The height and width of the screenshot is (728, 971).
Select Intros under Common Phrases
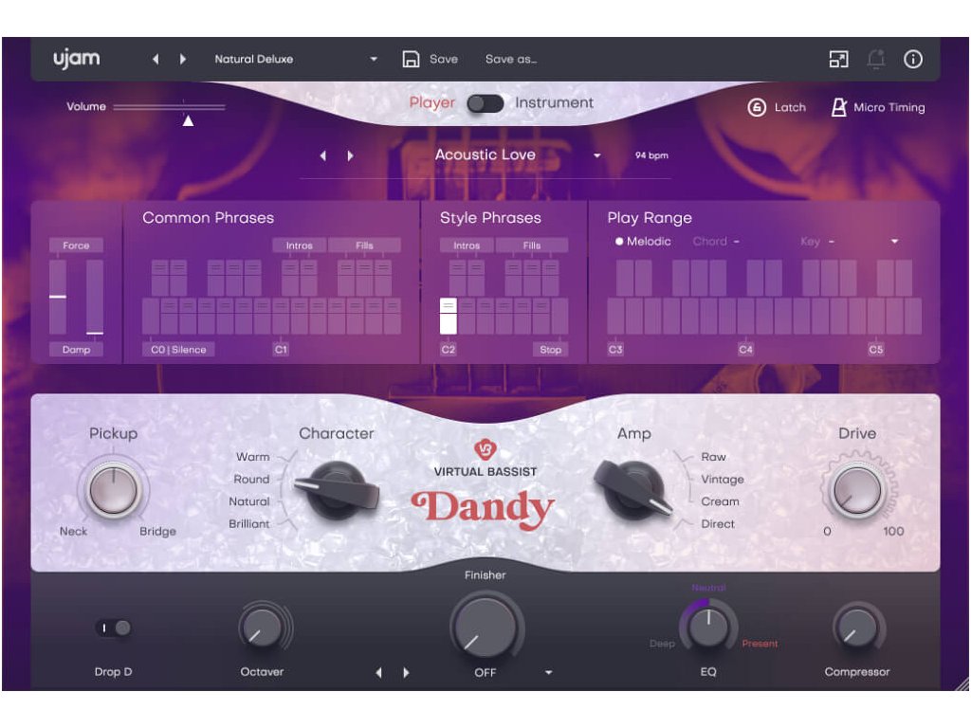(x=299, y=246)
